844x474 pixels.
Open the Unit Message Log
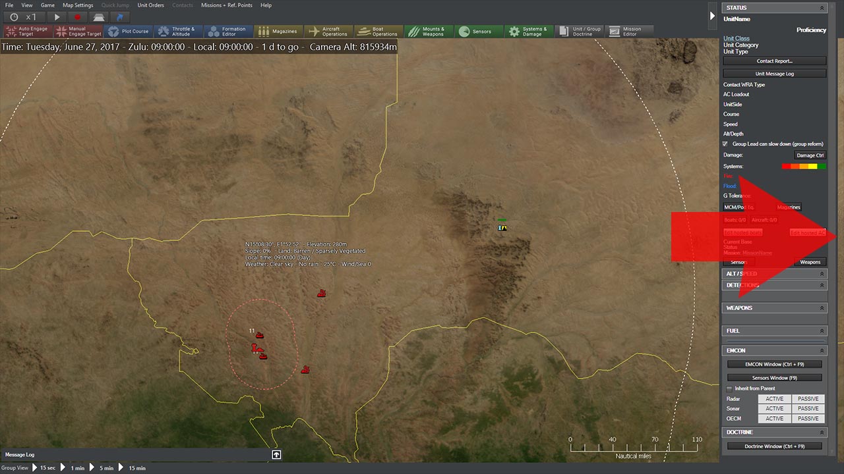tap(774, 74)
